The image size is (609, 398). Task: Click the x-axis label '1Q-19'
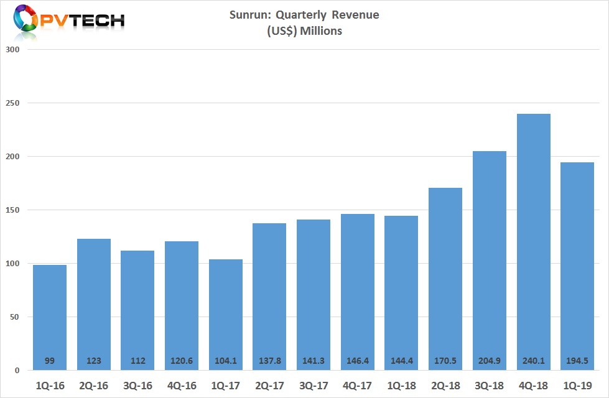tap(577, 386)
